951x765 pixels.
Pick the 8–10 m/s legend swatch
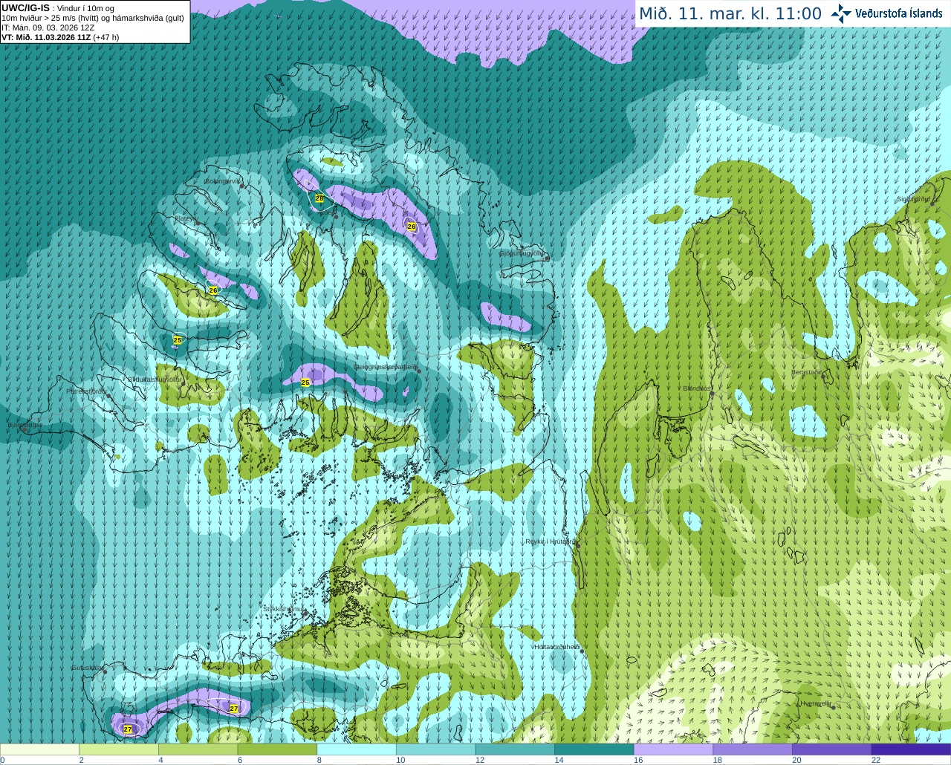coord(357,749)
